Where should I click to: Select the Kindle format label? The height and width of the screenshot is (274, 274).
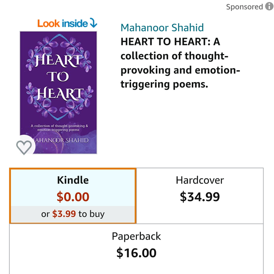pos(73,180)
